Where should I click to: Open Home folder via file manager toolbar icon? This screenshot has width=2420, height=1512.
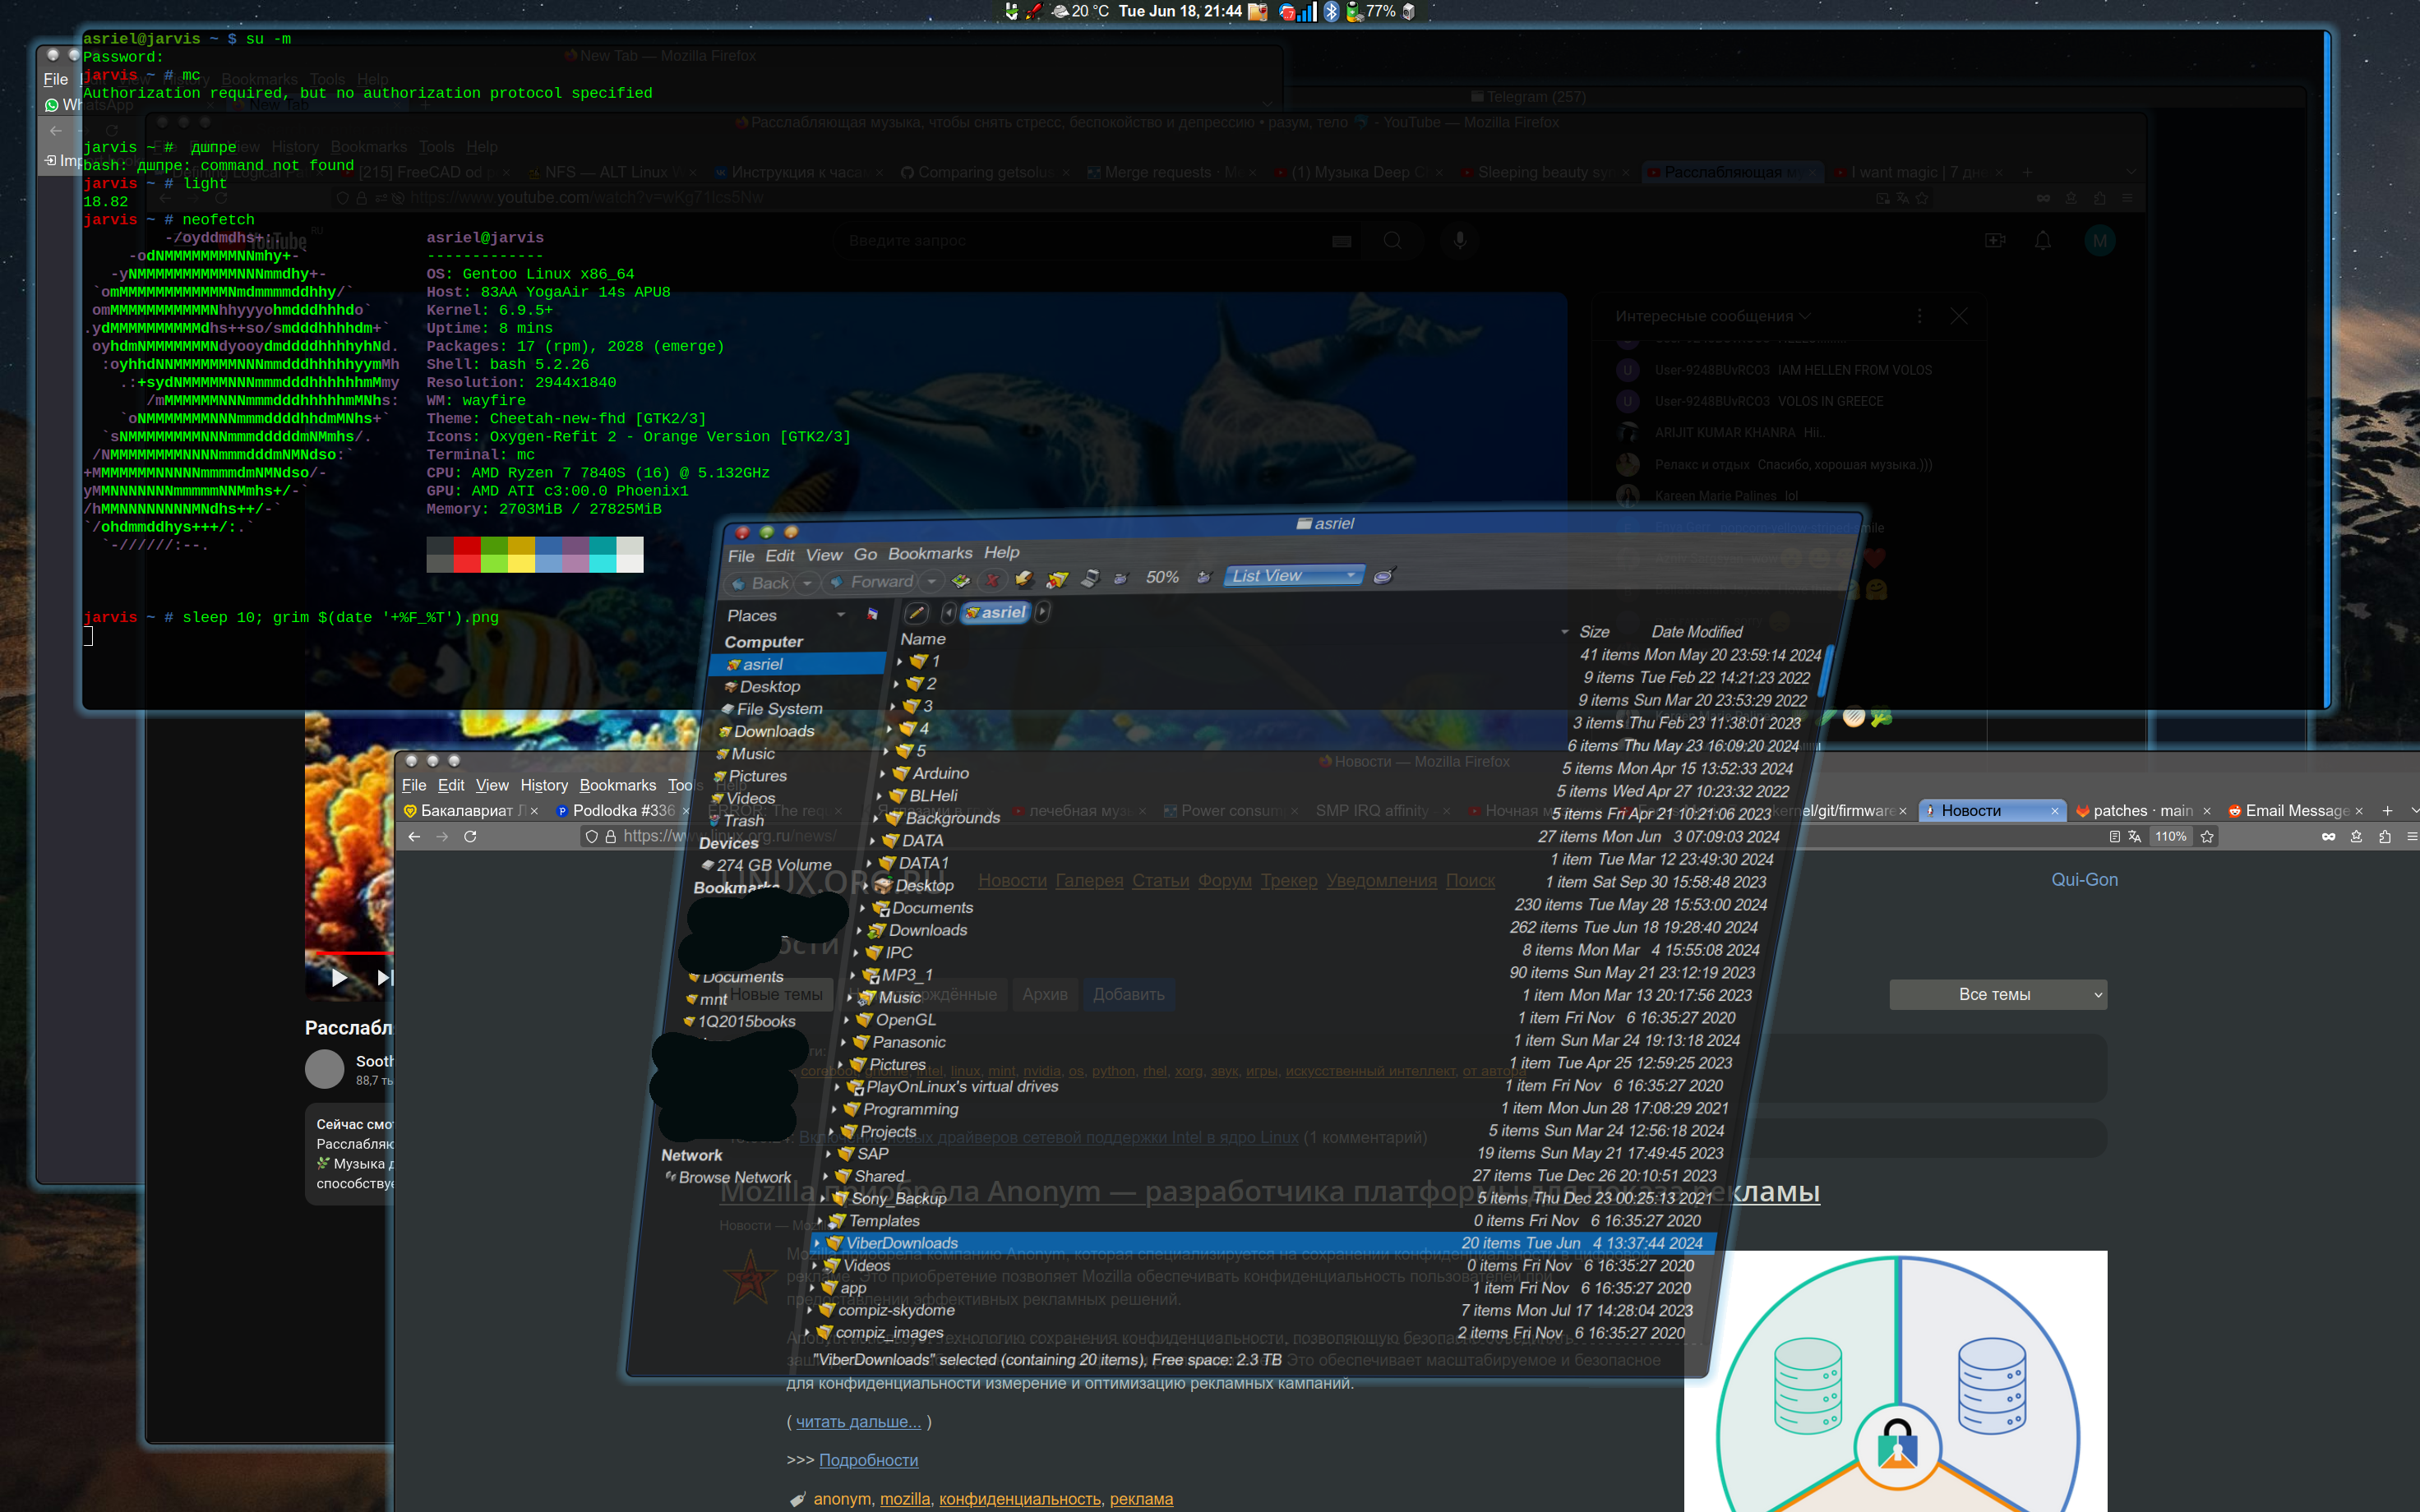1057,579
